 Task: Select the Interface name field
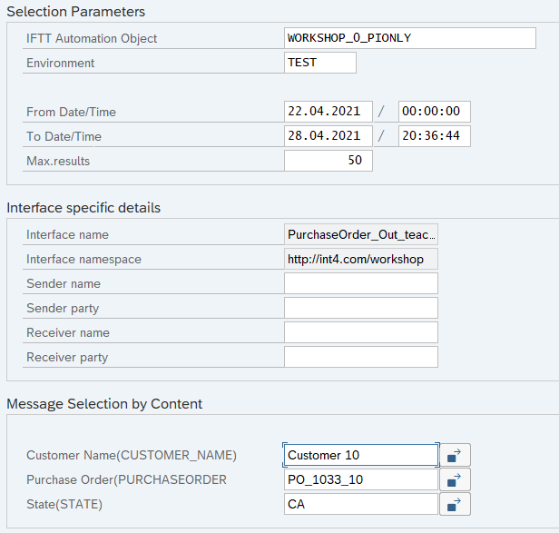(x=360, y=234)
